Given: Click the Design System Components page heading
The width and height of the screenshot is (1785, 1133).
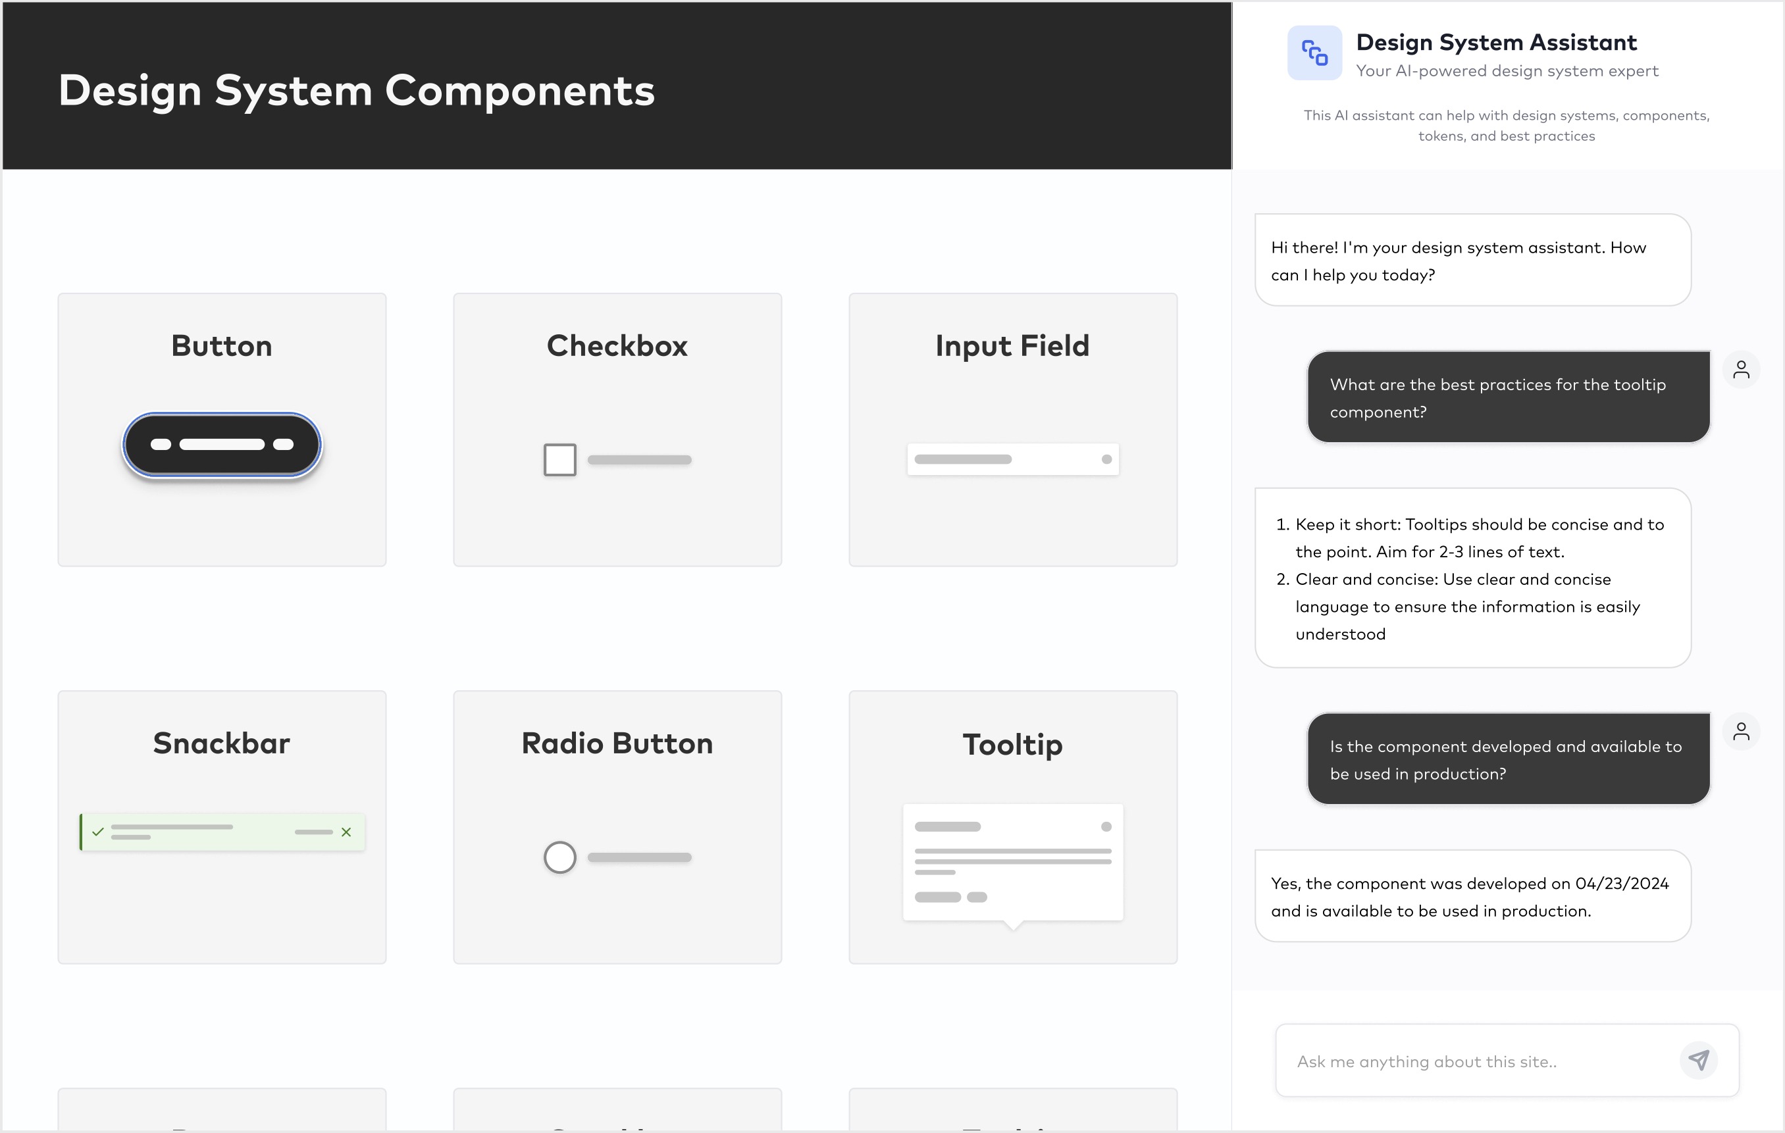Looking at the screenshot, I should point(357,90).
